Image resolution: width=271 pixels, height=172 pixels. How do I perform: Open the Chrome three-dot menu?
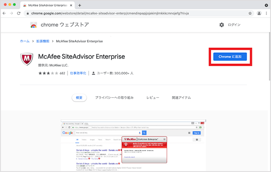point(266,13)
